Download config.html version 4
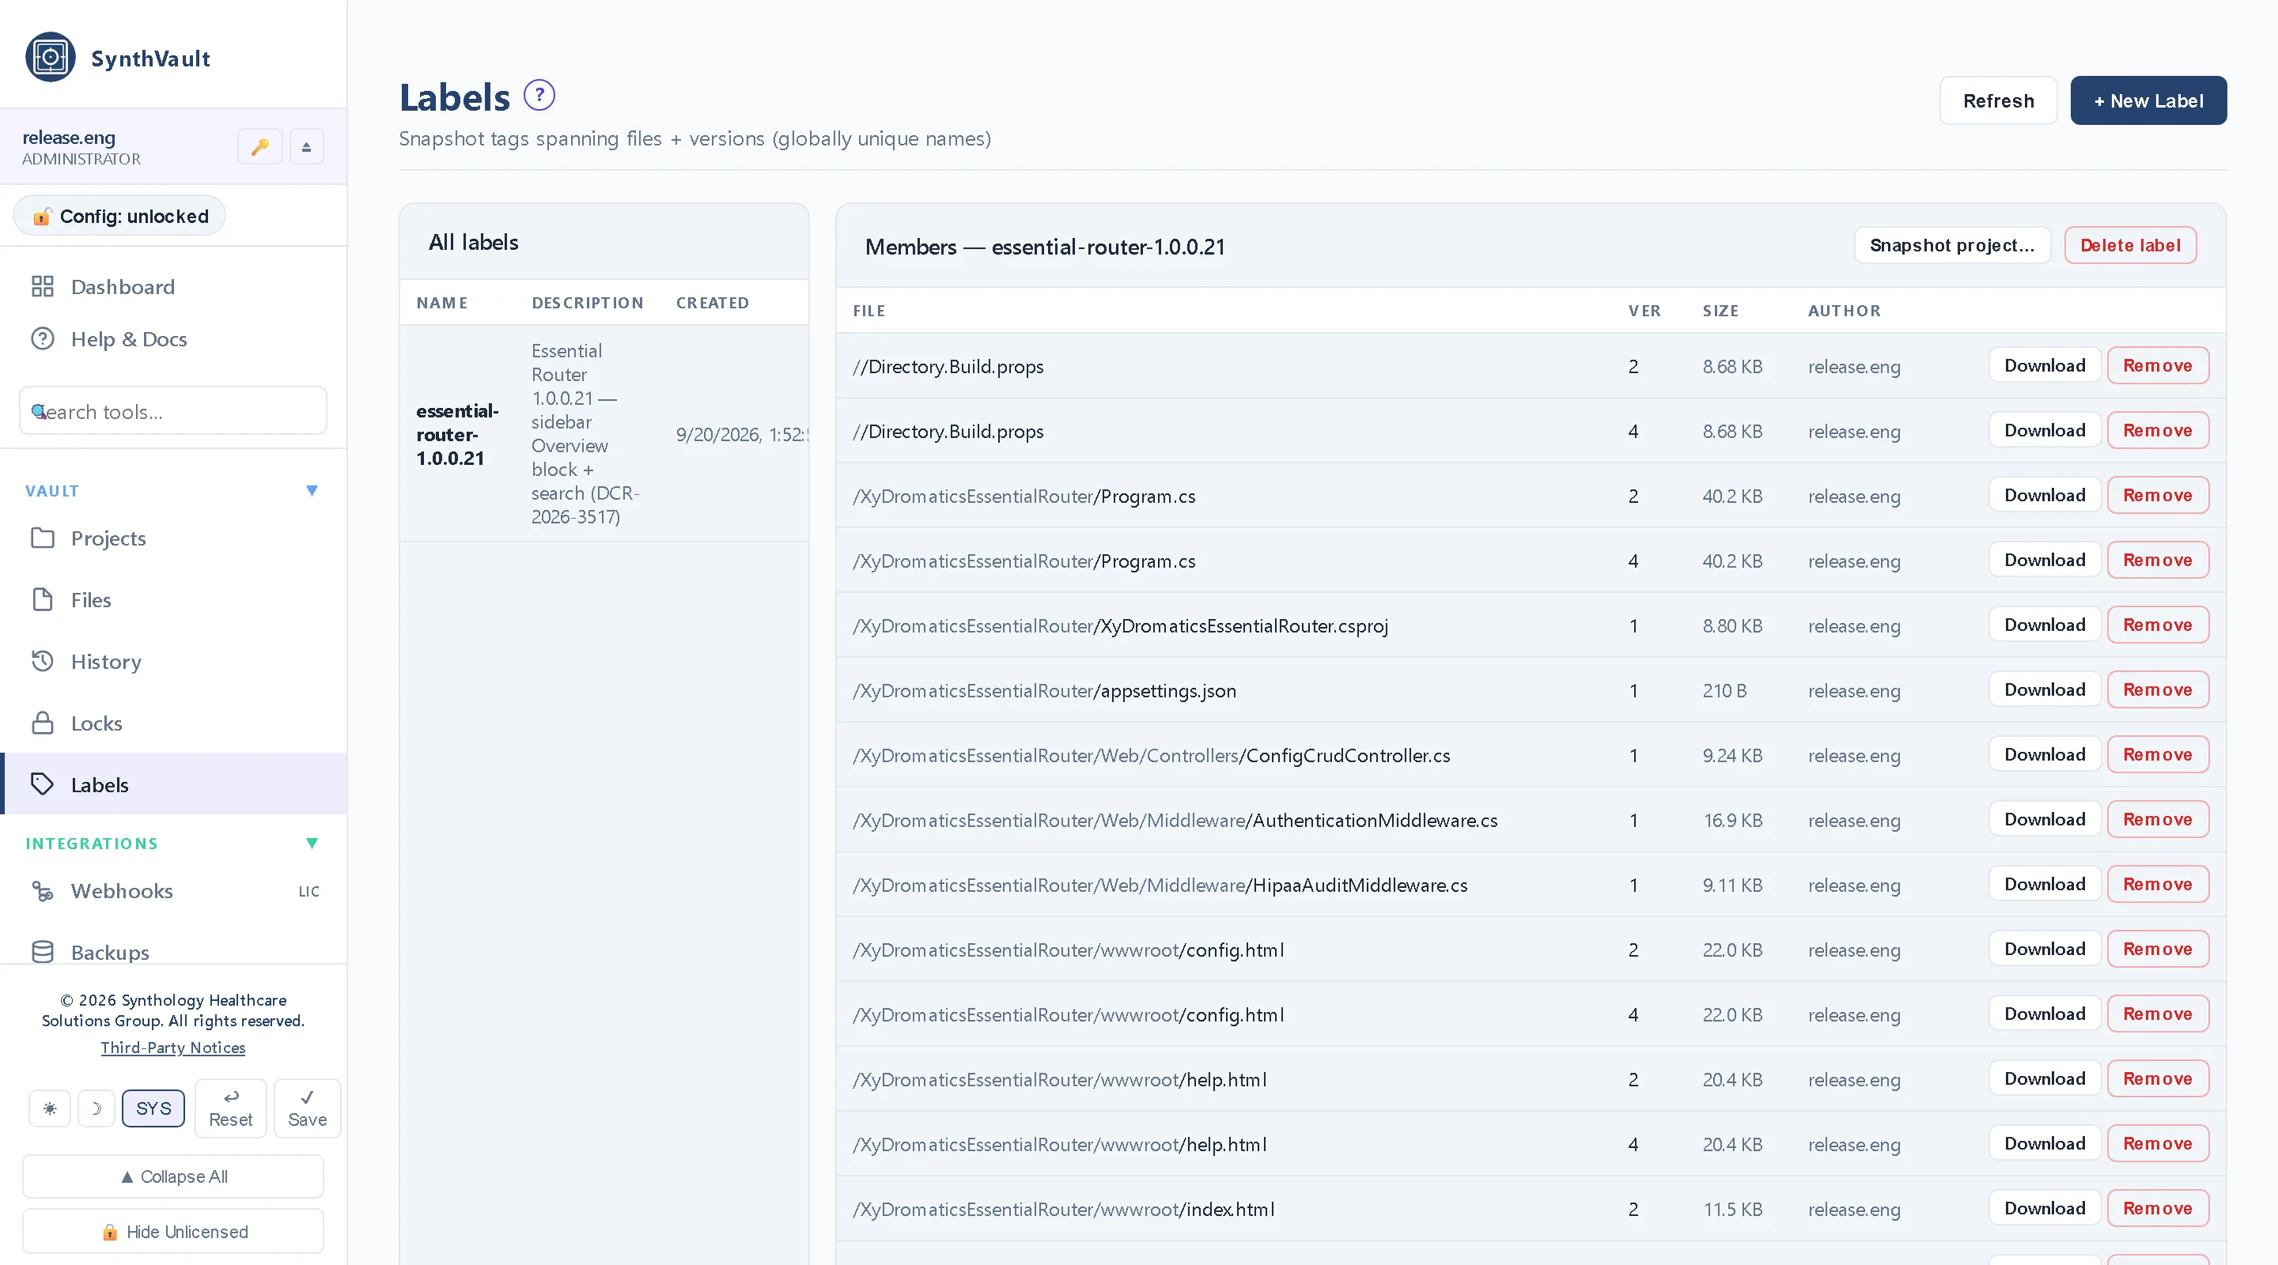2278x1265 pixels. tap(2045, 1014)
